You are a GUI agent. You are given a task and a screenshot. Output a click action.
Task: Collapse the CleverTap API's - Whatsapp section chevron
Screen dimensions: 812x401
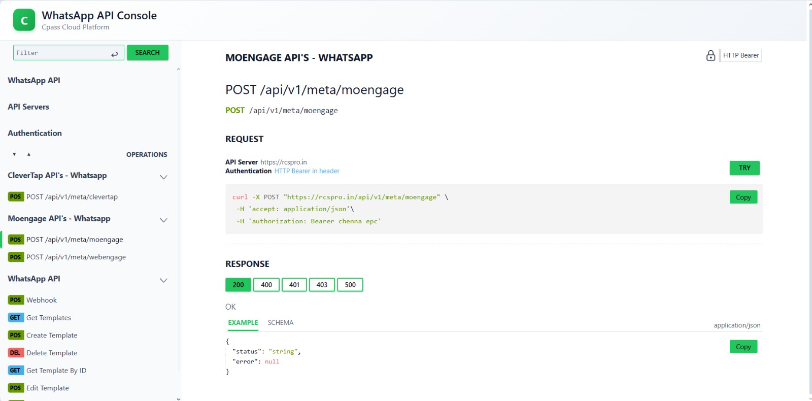coord(163,177)
